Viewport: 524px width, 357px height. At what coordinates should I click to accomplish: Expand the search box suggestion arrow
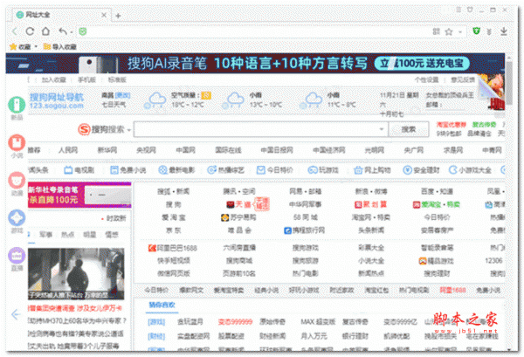coord(382,129)
